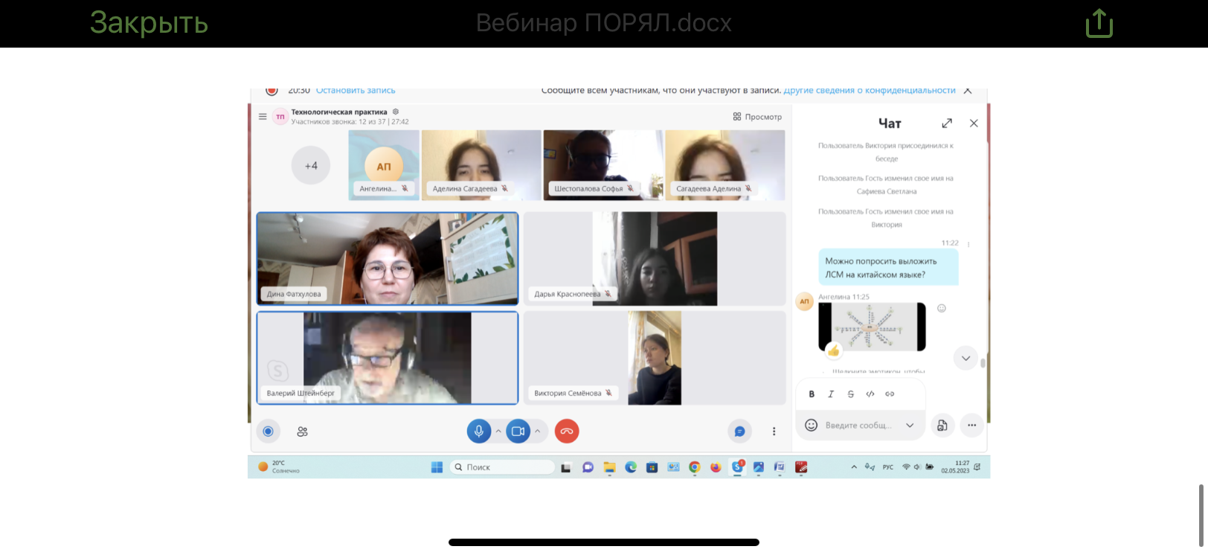Open the emoji picker smiley icon

click(x=812, y=425)
